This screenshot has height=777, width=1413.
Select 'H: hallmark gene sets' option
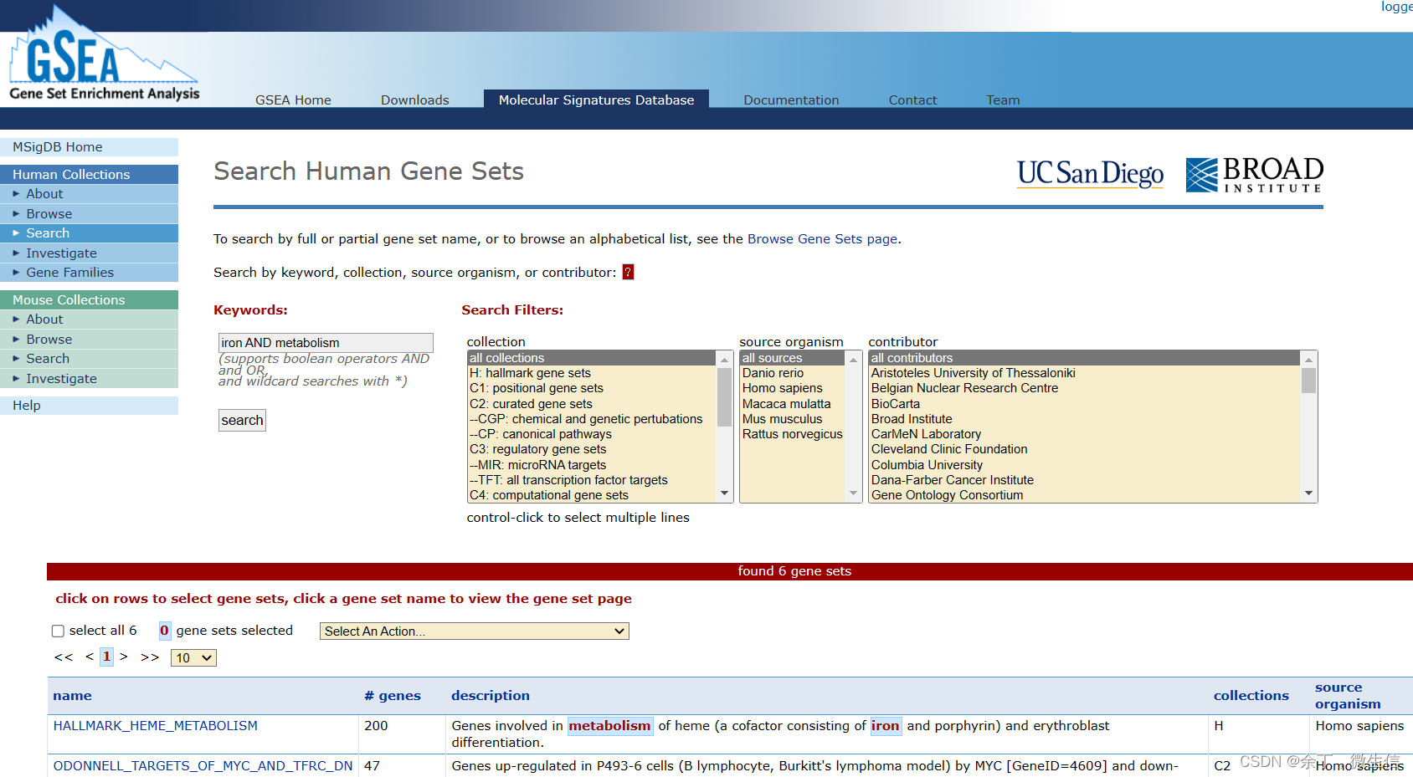[592, 373]
